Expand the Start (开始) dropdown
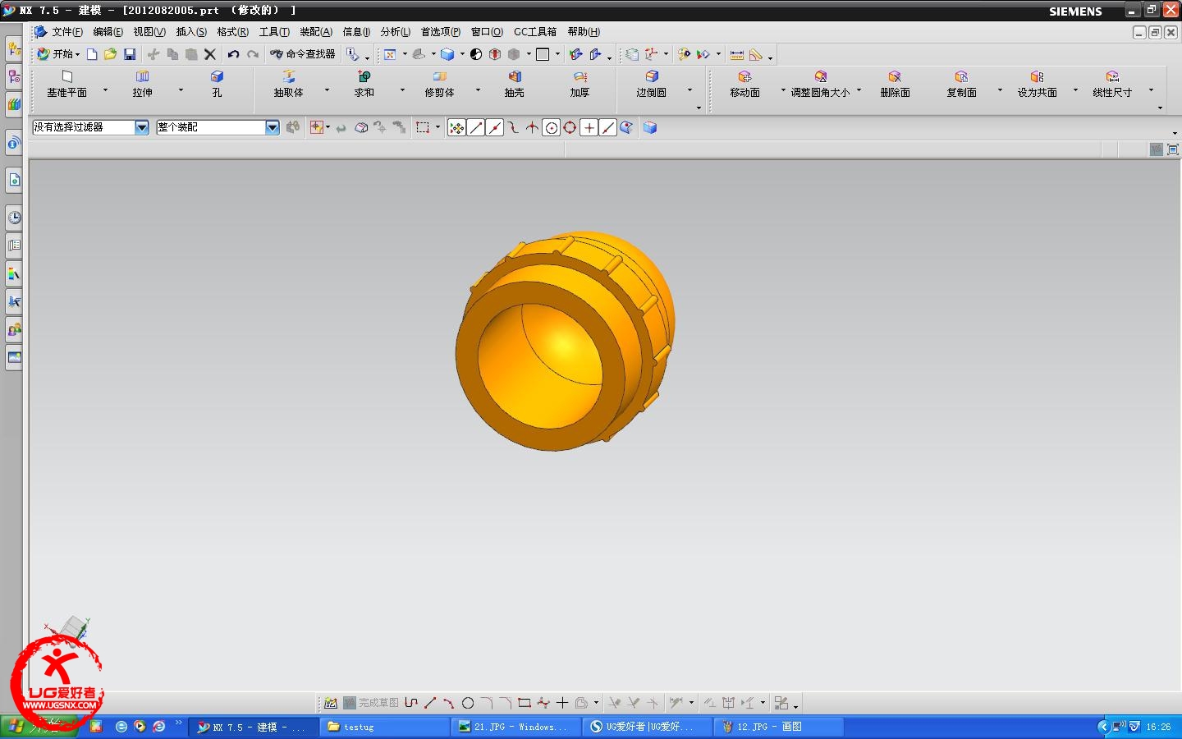The height and width of the screenshot is (739, 1182). tap(59, 54)
